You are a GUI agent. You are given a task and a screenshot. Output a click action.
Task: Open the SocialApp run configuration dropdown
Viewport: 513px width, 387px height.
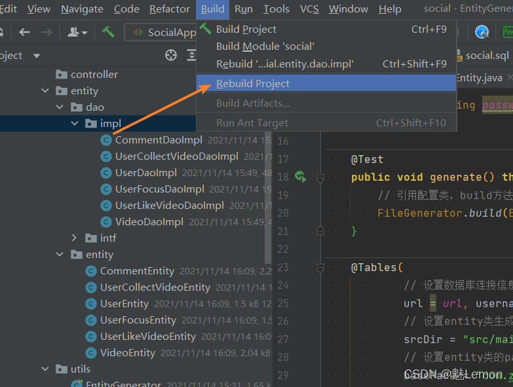[x=164, y=32]
